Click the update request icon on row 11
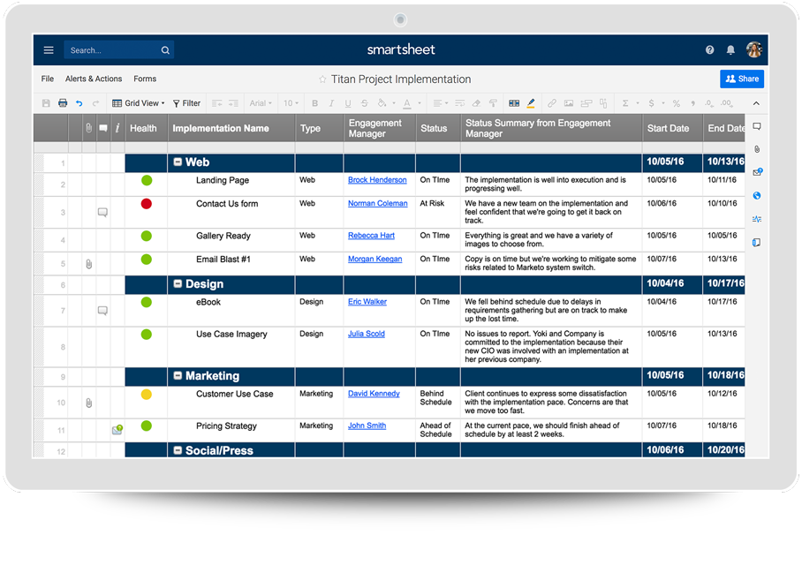The width and height of the screenshot is (802, 565). click(x=117, y=430)
